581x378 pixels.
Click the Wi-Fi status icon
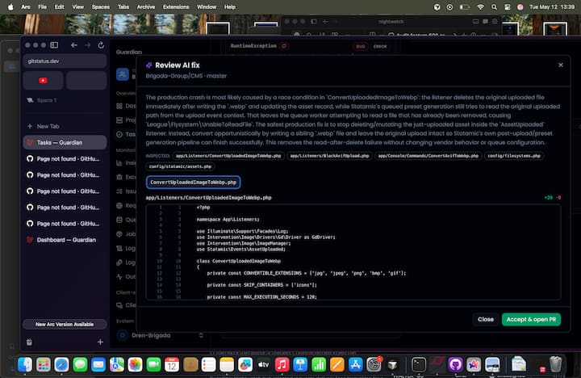click(480, 6)
